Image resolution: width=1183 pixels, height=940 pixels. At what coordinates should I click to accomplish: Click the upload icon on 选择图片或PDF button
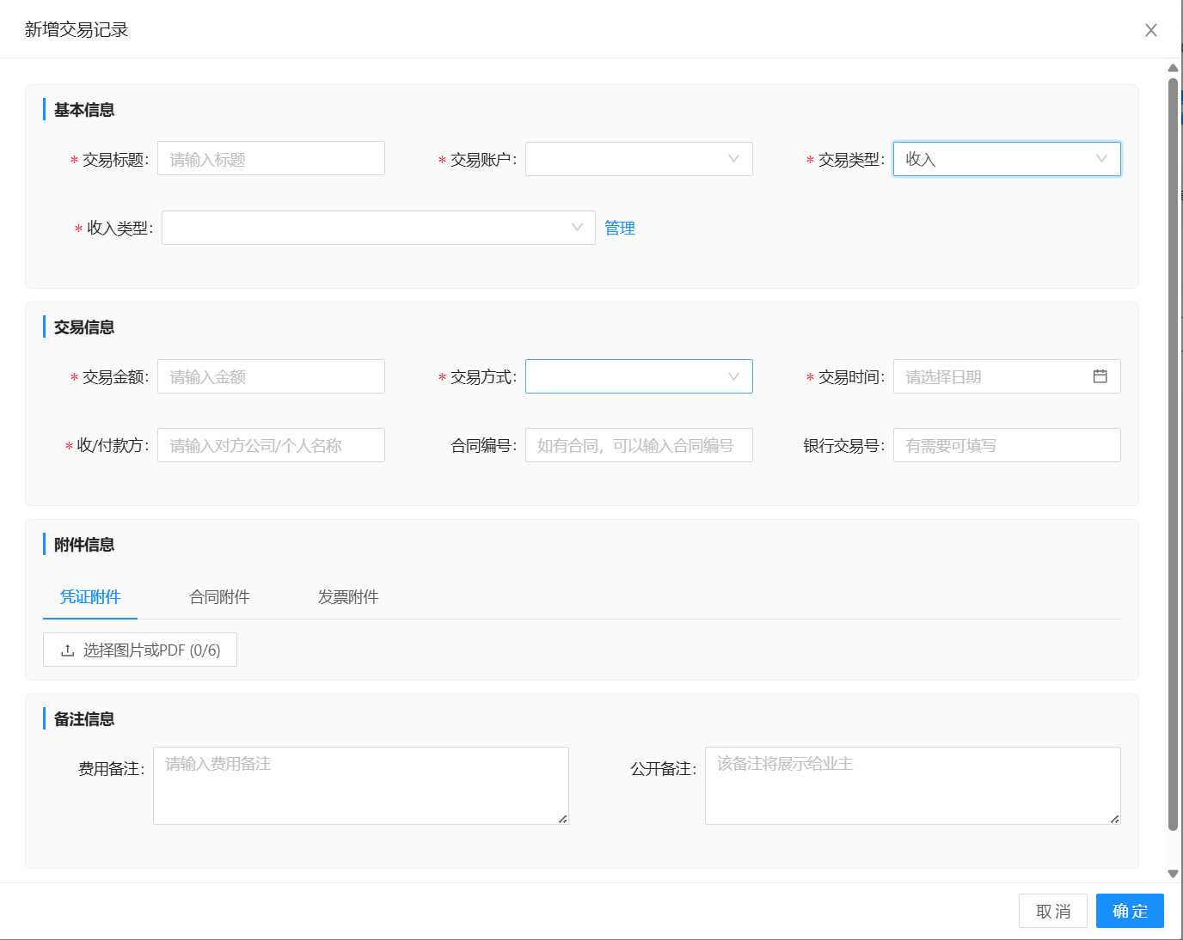coord(67,650)
